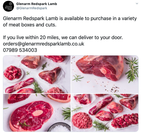The width and height of the screenshot is (142, 133).
Task: Click the pile of minced lamb in the last photo
Action: [82, 120]
